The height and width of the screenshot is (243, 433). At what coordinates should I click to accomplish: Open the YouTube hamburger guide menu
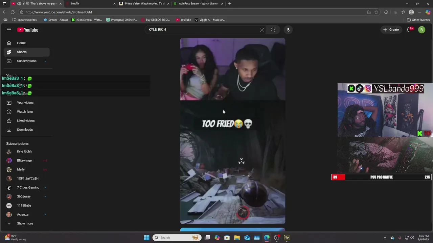9,30
